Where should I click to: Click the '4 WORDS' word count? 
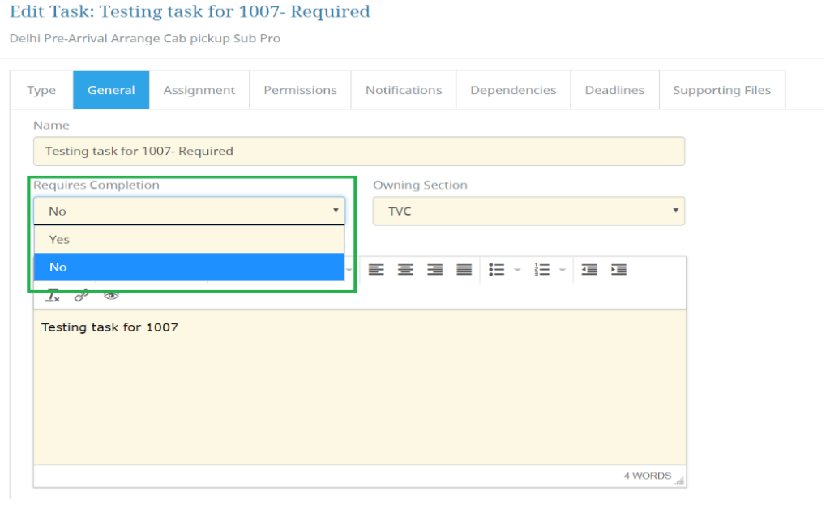(648, 476)
